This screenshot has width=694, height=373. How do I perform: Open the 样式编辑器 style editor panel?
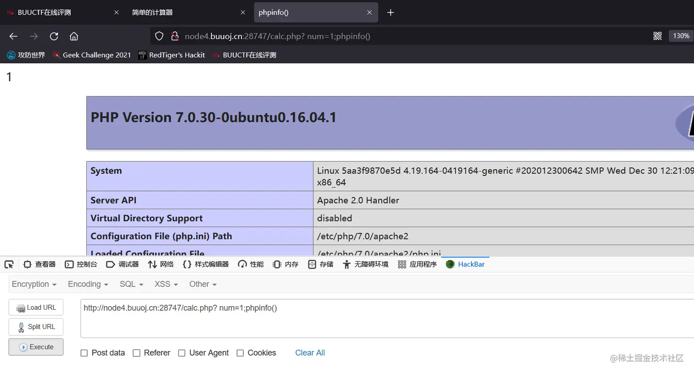206,264
